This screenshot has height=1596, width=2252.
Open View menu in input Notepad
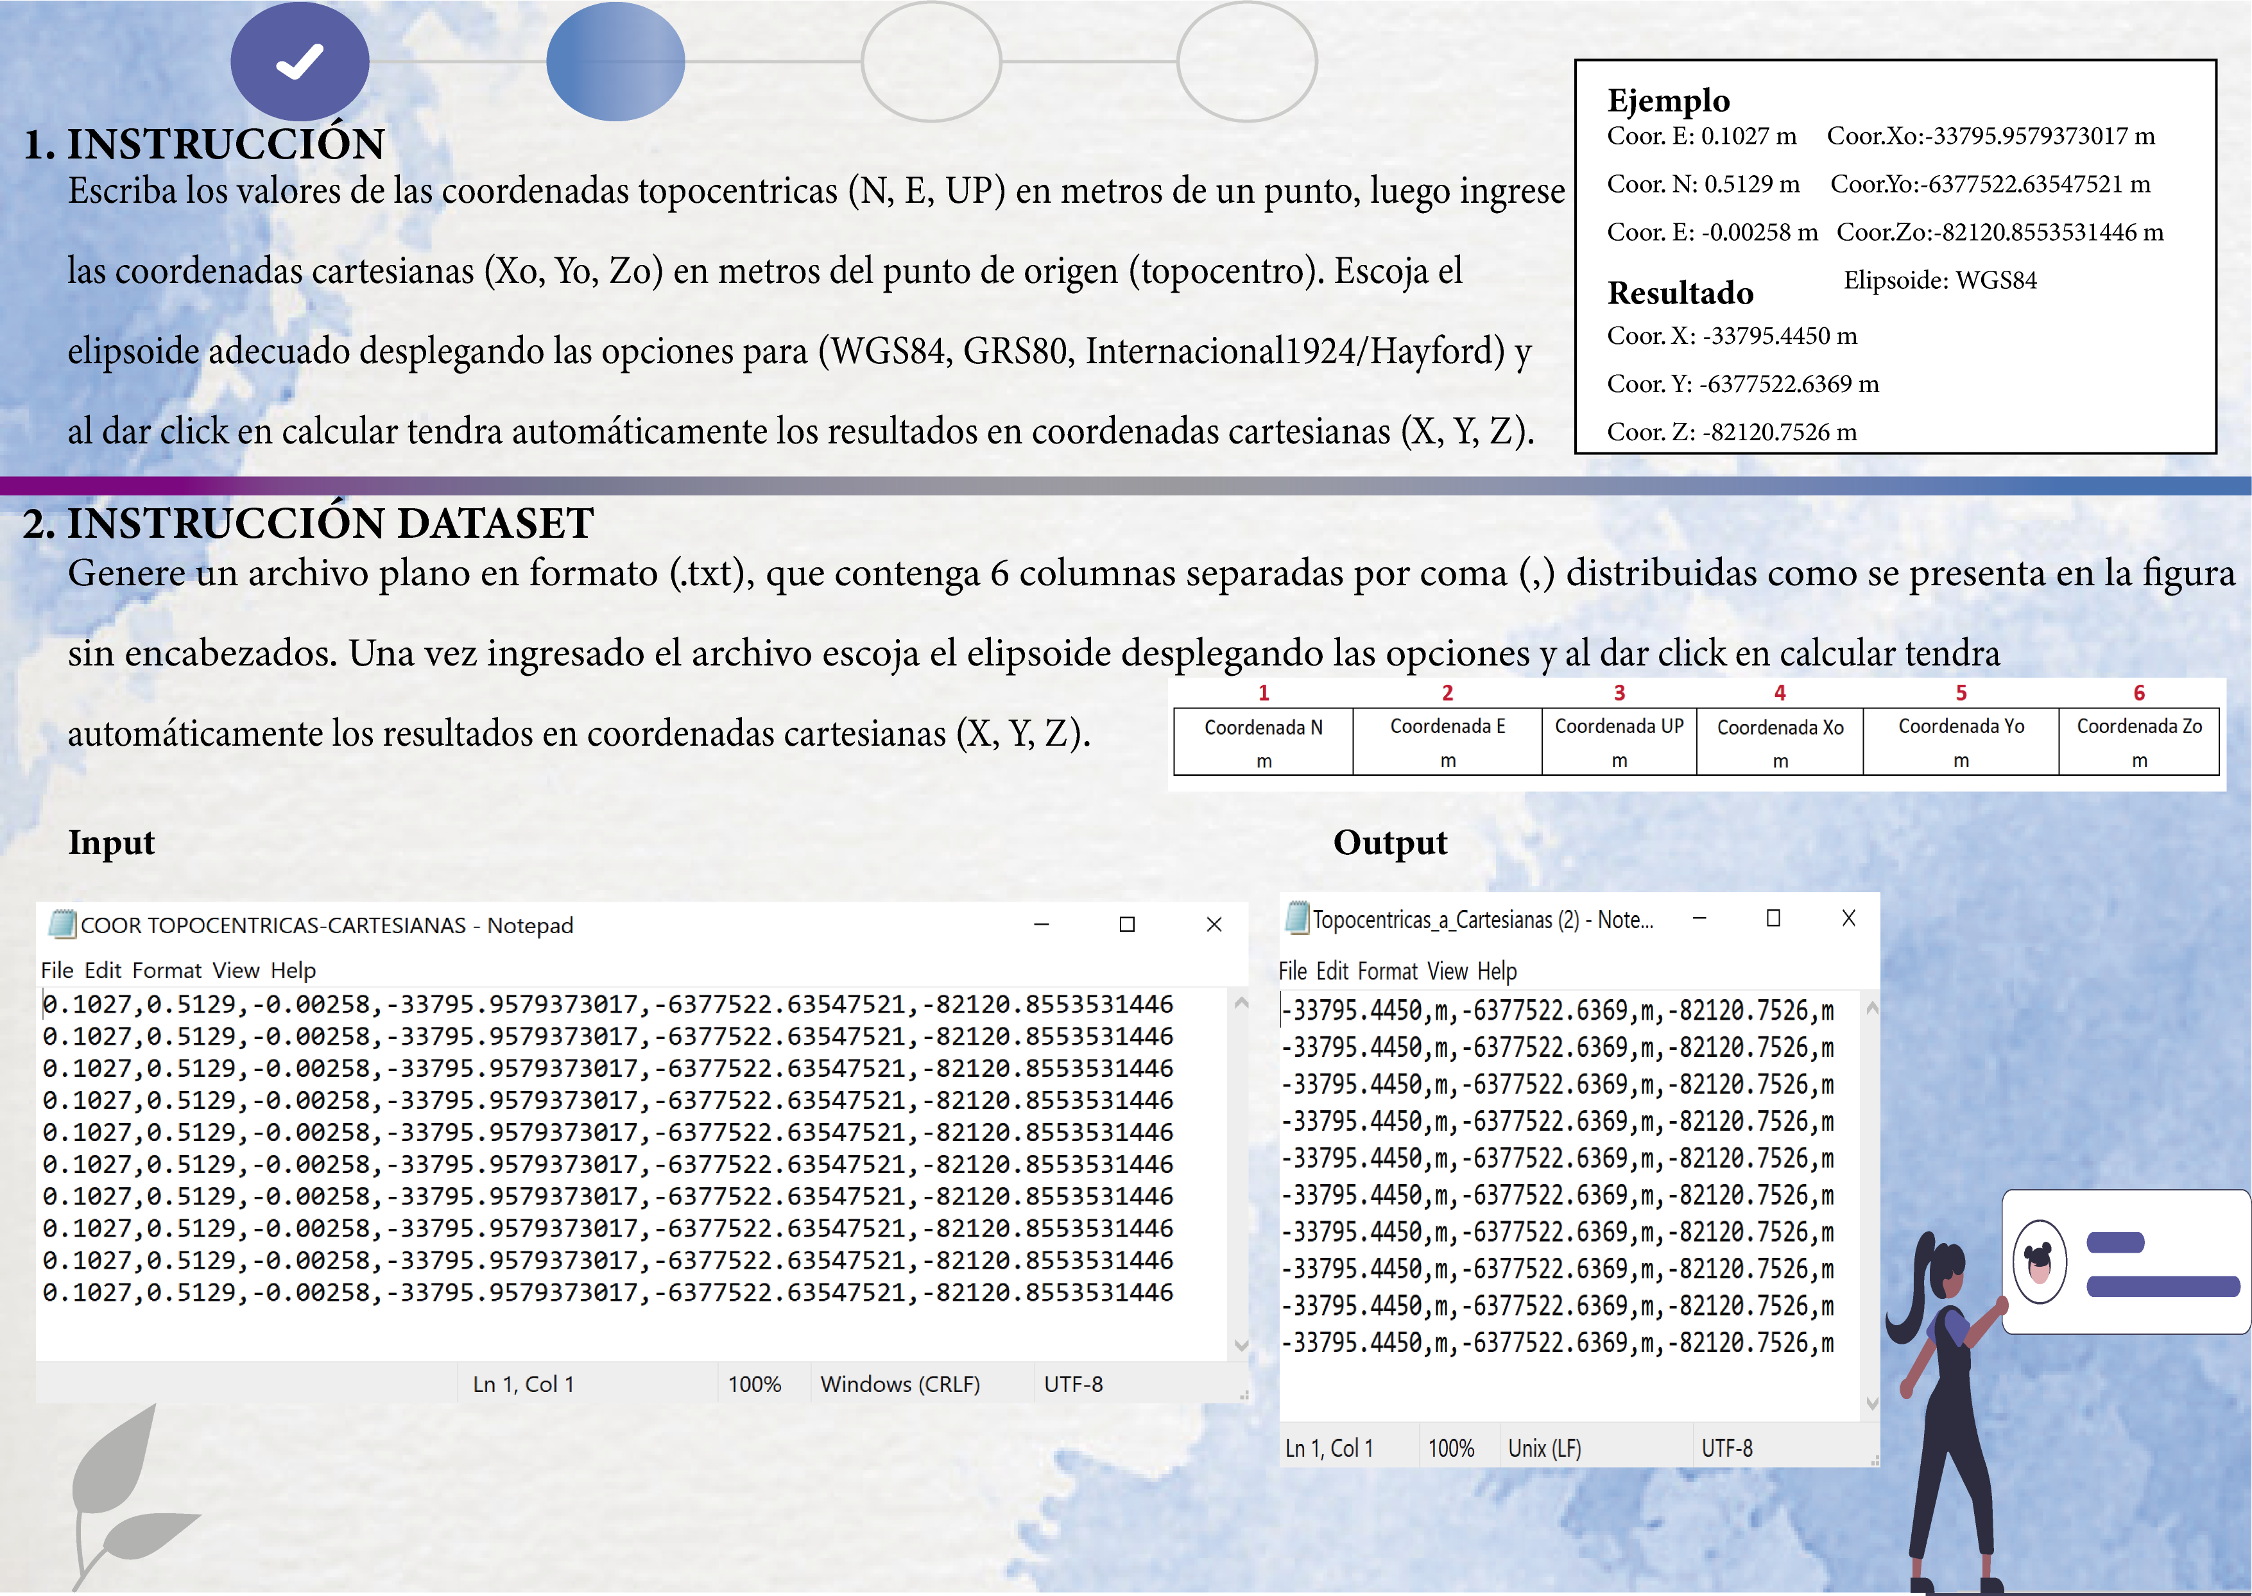click(236, 970)
